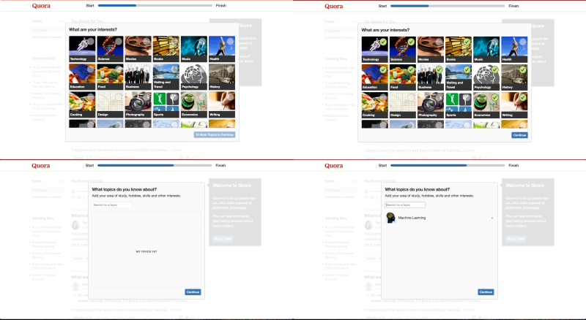Click Continue under the checked interests grid

point(519,135)
